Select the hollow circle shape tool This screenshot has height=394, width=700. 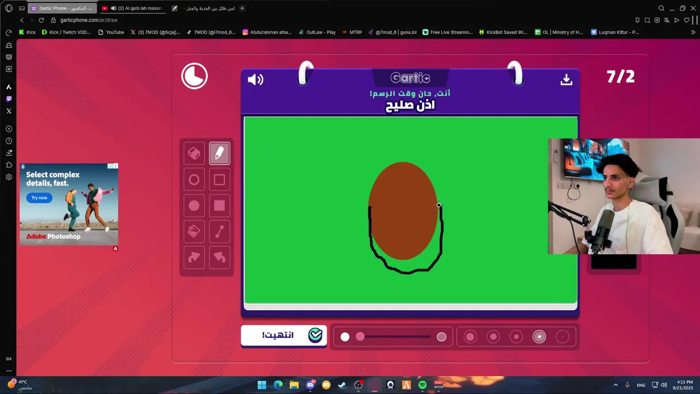[194, 179]
